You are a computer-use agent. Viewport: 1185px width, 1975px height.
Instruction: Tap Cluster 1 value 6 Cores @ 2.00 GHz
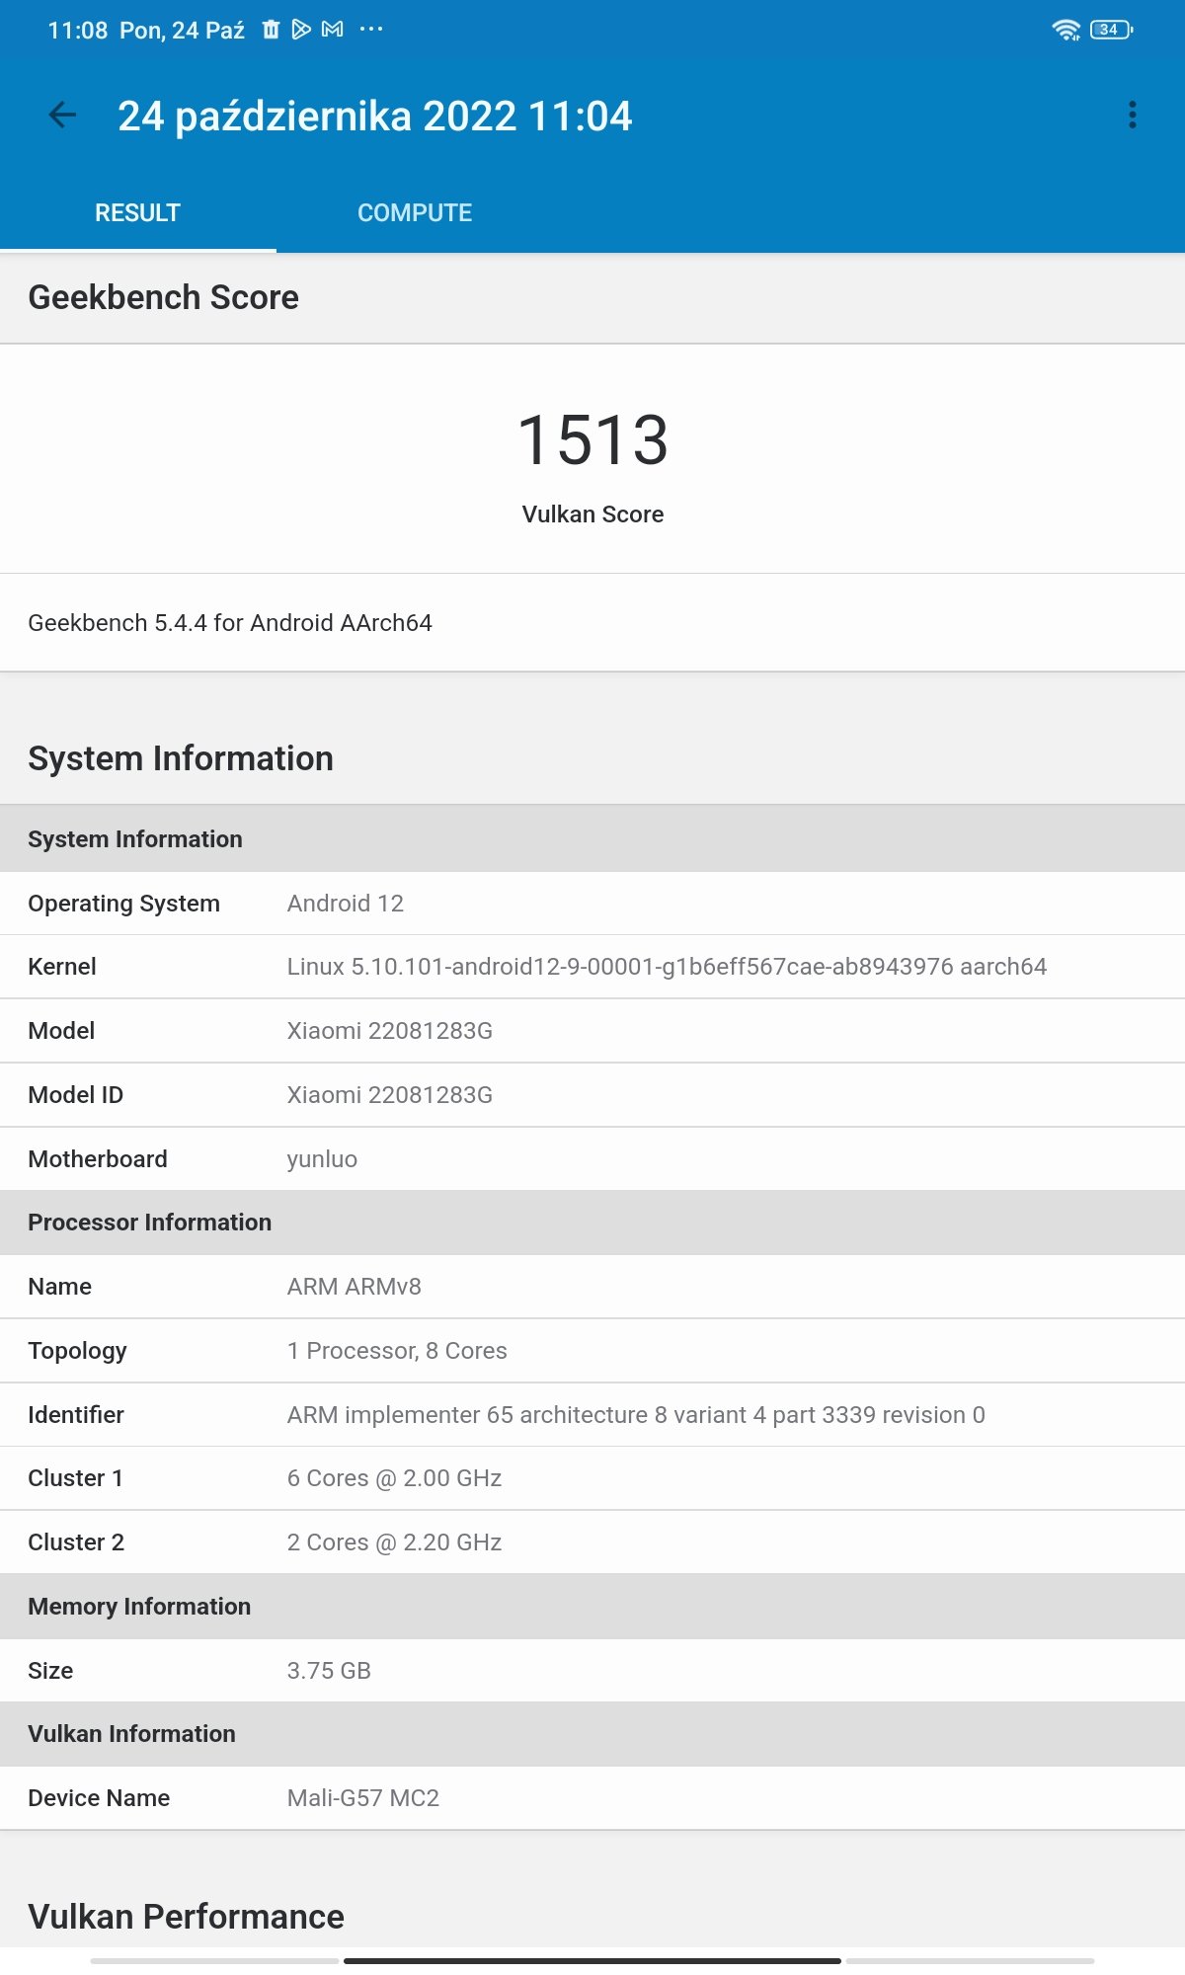tap(394, 1478)
